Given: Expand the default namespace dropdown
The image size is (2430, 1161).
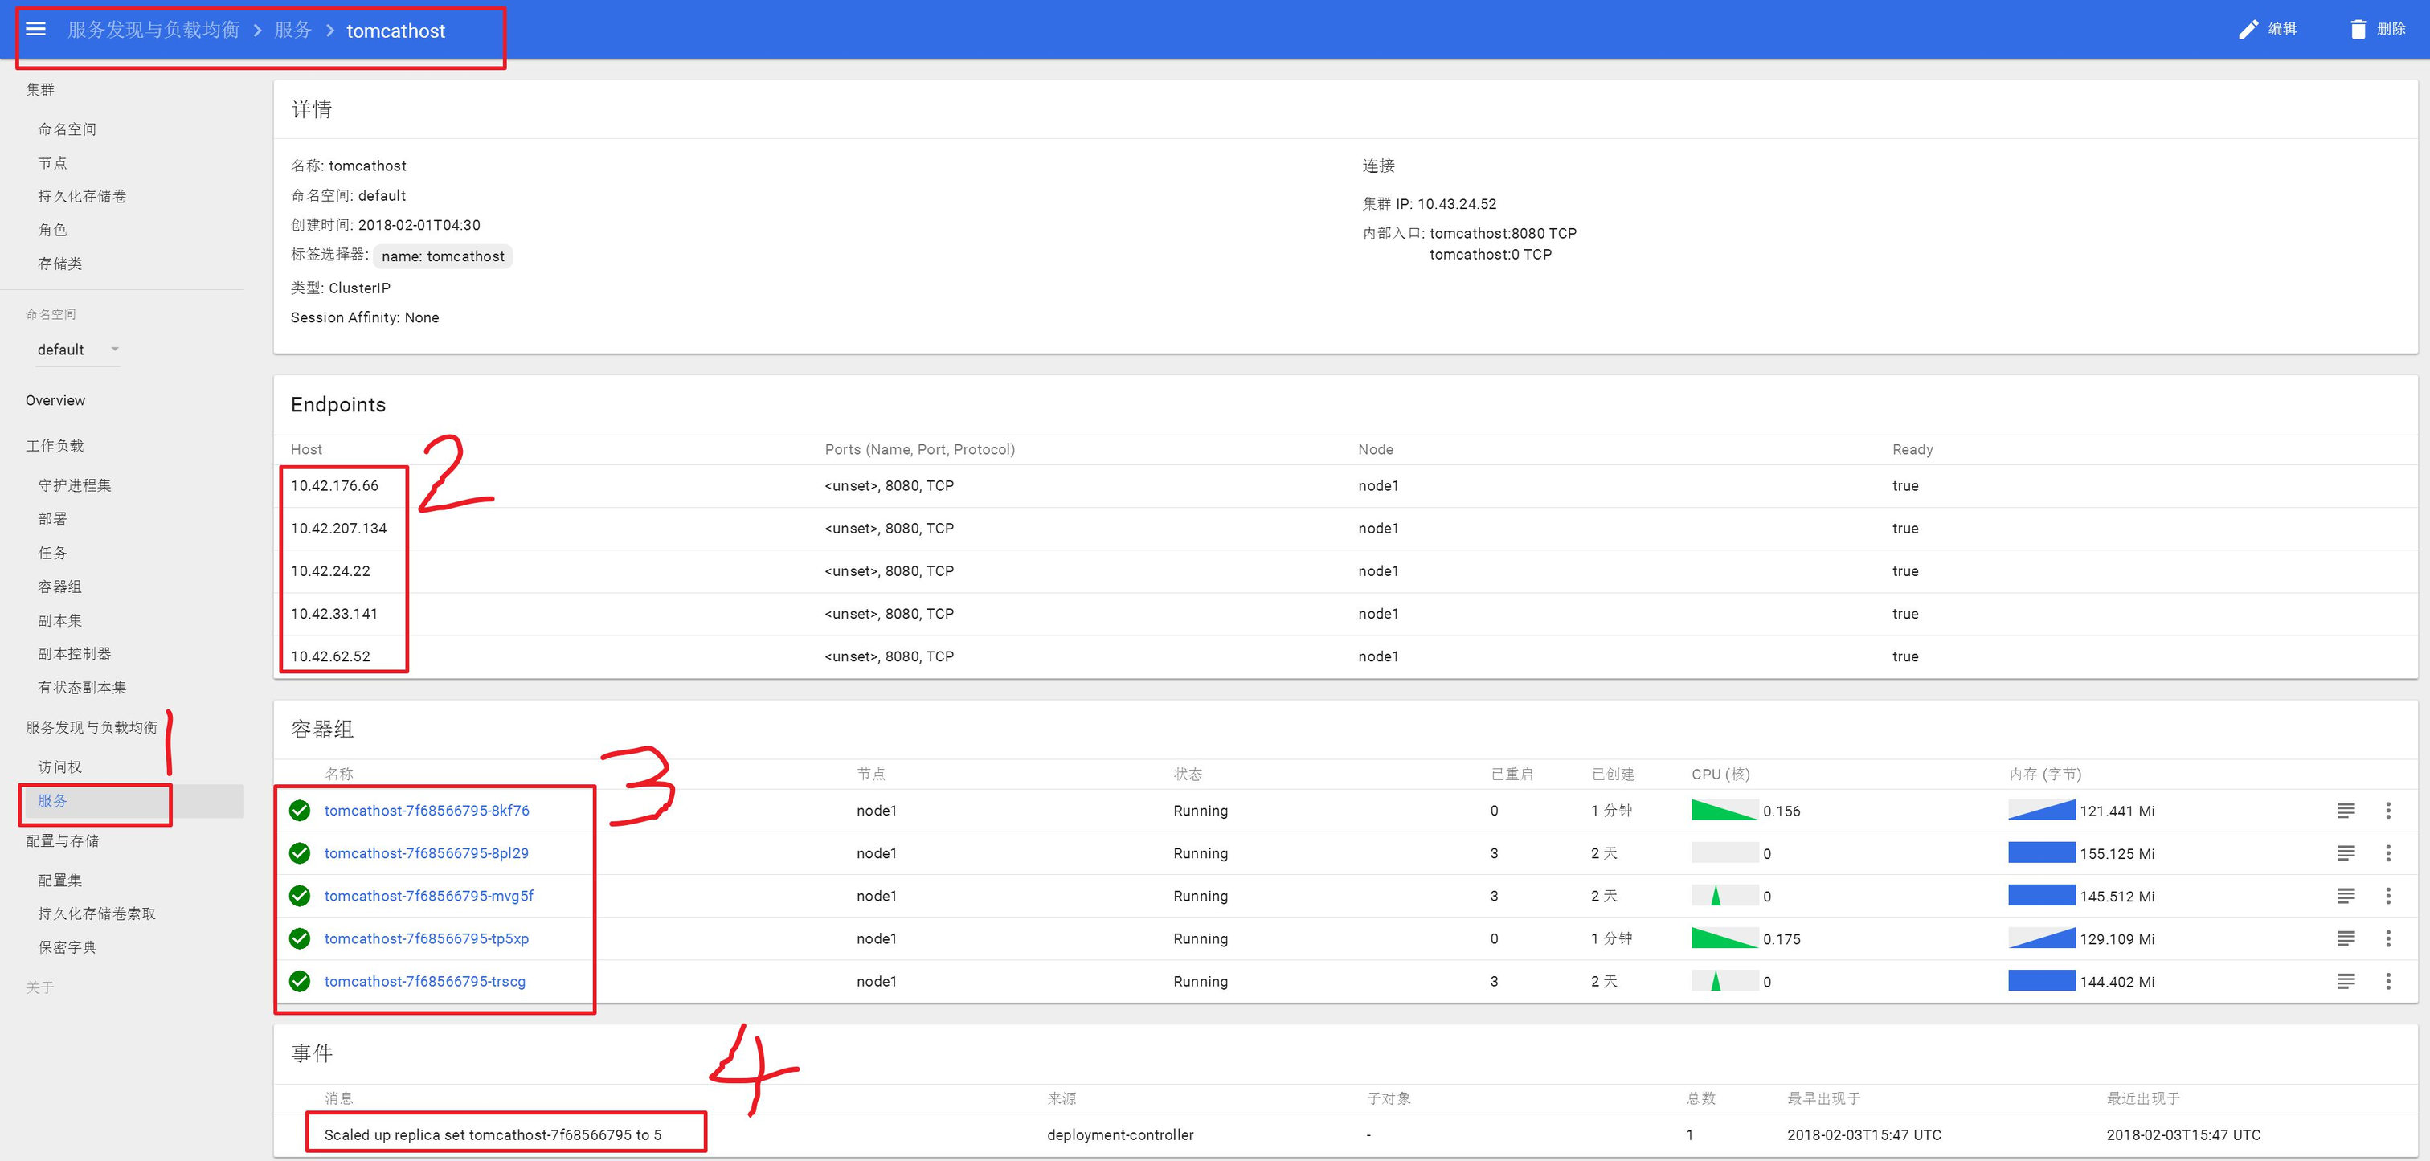Looking at the screenshot, I should click(x=114, y=350).
